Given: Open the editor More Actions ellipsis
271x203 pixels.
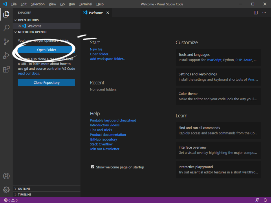Looking at the screenshot, I should pyautogui.click(x=264, y=13).
